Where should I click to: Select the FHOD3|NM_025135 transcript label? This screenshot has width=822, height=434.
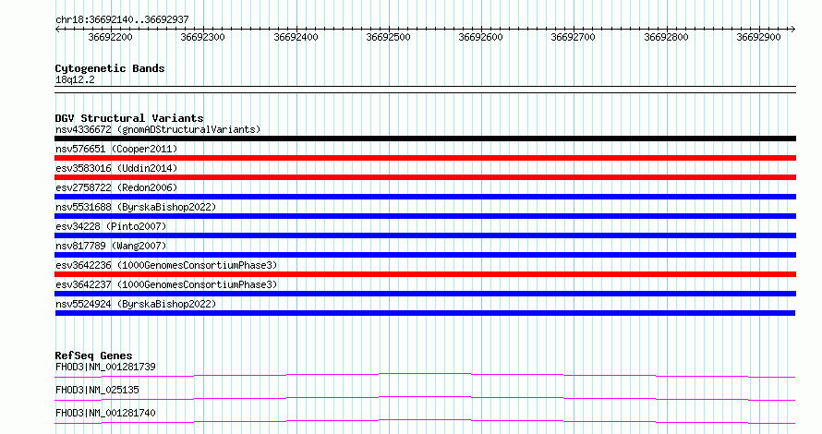97,390
